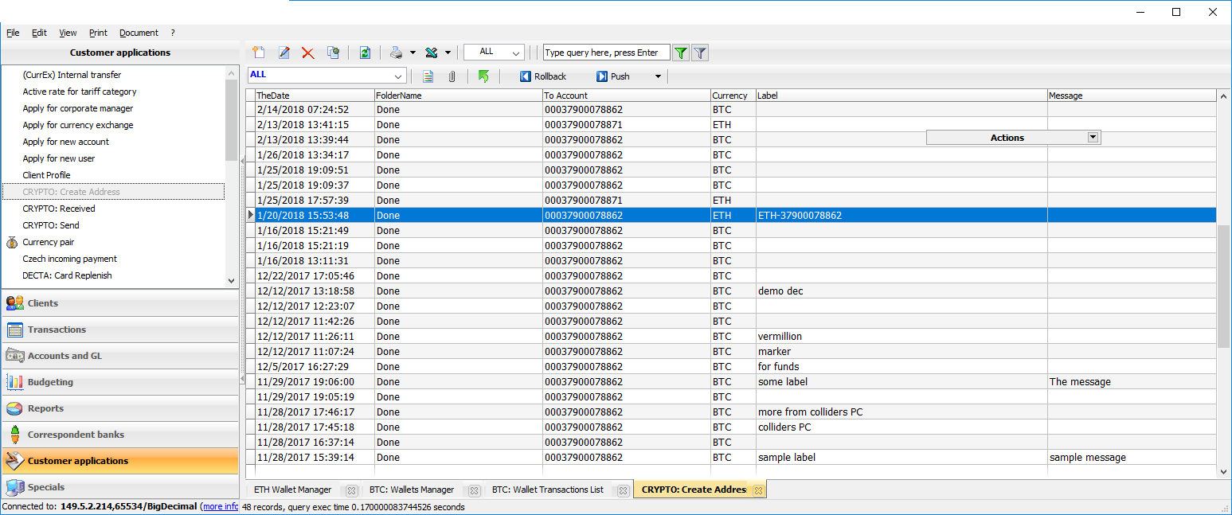The width and height of the screenshot is (1232, 515).
Task: Open the Transactions section
Action: pos(119,330)
